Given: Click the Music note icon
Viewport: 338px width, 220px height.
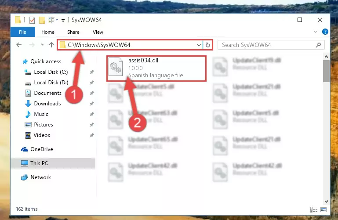Looking at the screenshot, I should (28, 114).
